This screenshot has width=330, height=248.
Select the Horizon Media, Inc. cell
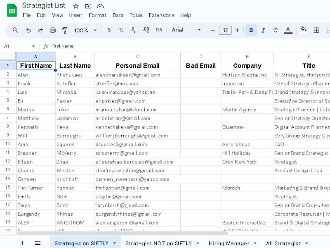click(x=247, y=75)
